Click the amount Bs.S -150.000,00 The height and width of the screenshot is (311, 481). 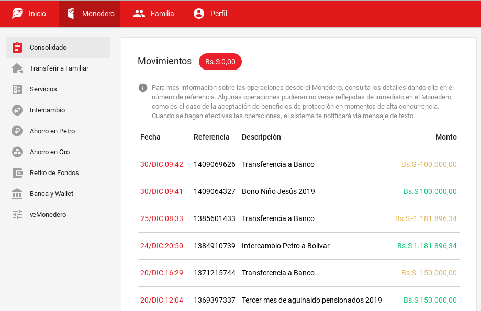pos(429,273)
